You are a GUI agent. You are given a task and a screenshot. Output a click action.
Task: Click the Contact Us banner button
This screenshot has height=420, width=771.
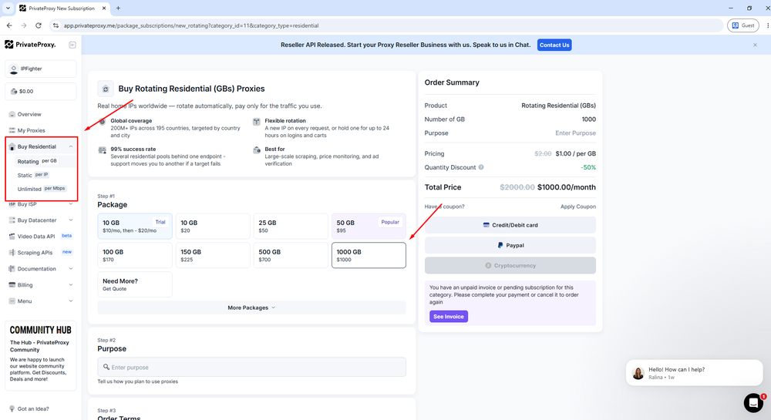pyautogui.click(x=554, y=45)
